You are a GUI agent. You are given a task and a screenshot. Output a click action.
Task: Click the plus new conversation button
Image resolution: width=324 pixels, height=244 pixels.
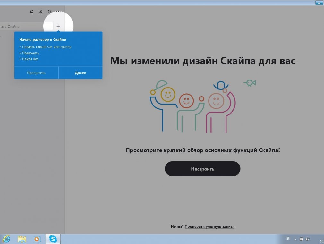tap(58, 26)
